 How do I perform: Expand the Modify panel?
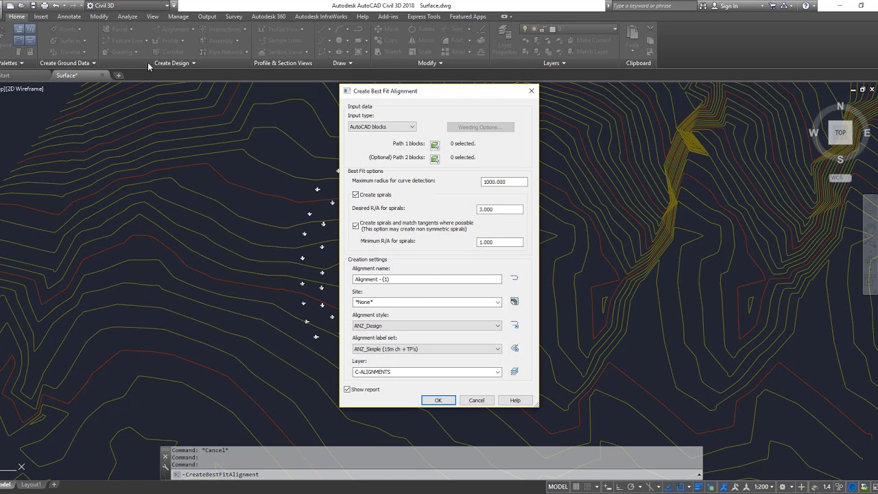pos(430,63)
